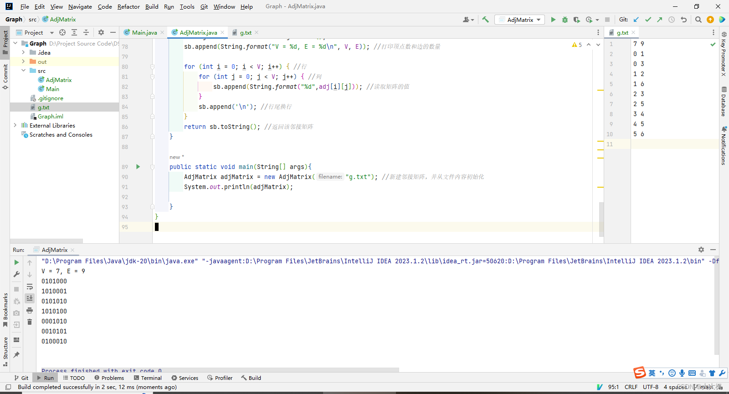Click the Git Update Project arrow

636,20
